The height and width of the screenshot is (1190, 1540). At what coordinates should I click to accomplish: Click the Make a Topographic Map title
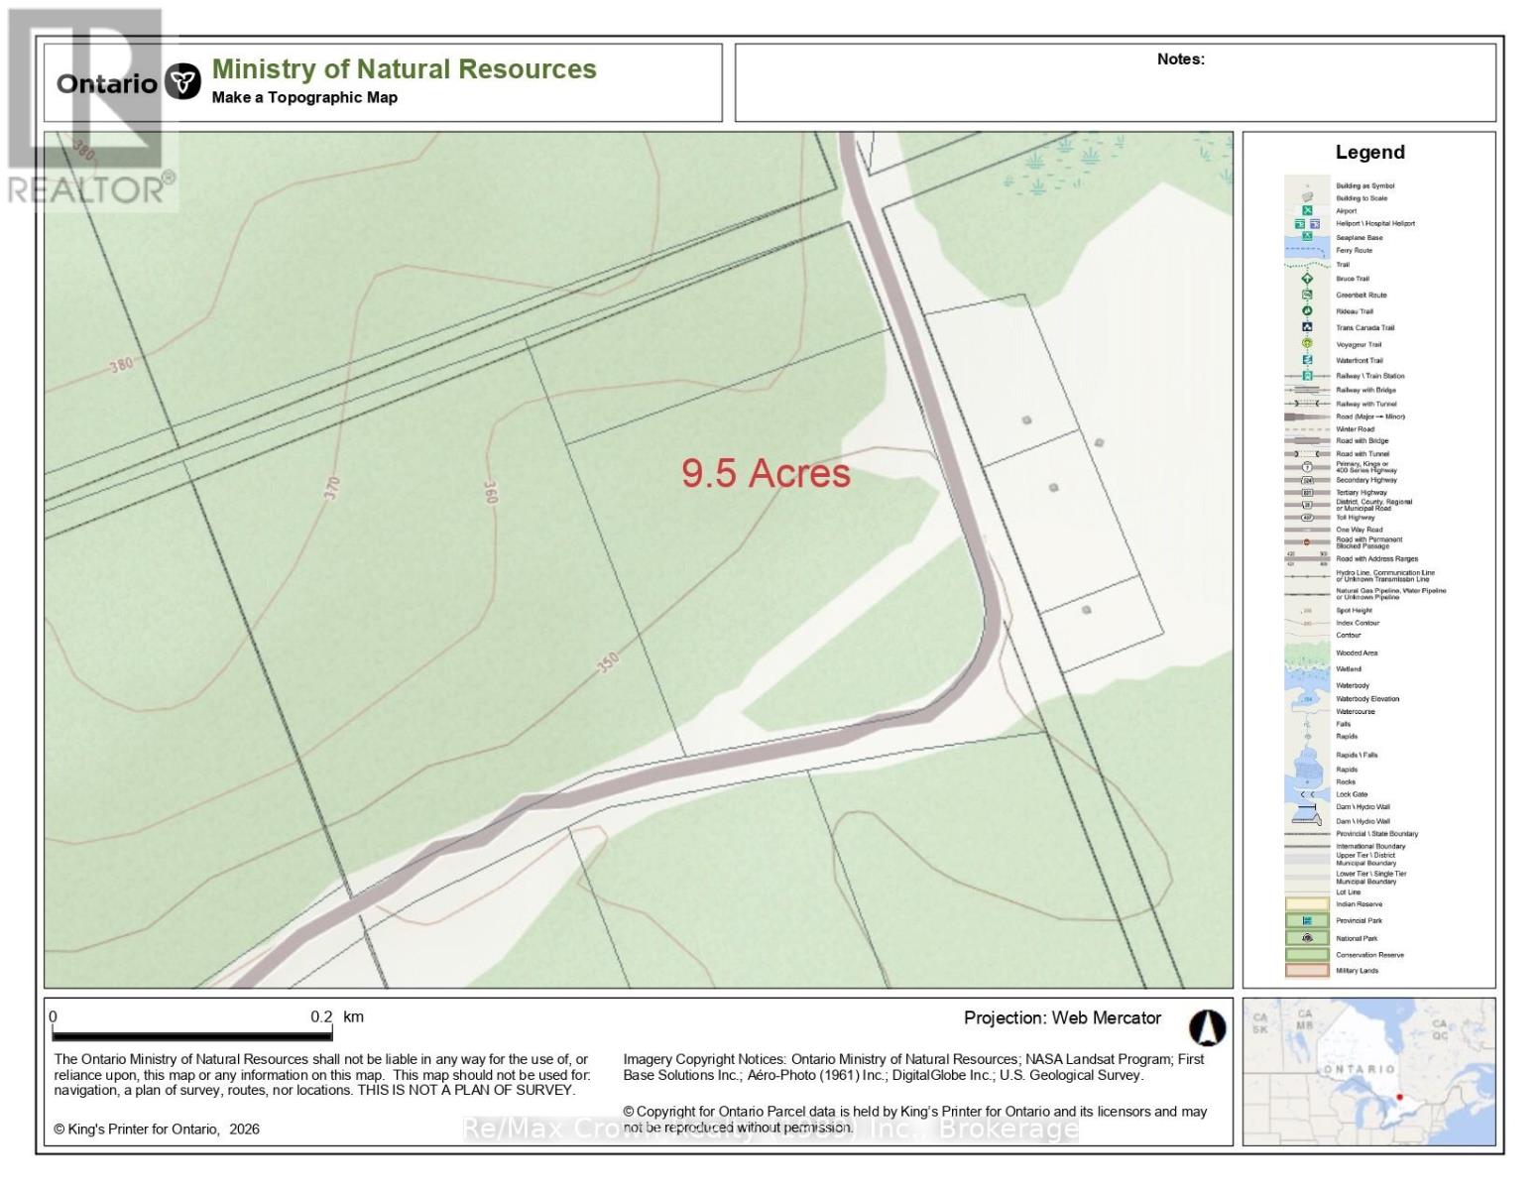click(x=304, y=97)
